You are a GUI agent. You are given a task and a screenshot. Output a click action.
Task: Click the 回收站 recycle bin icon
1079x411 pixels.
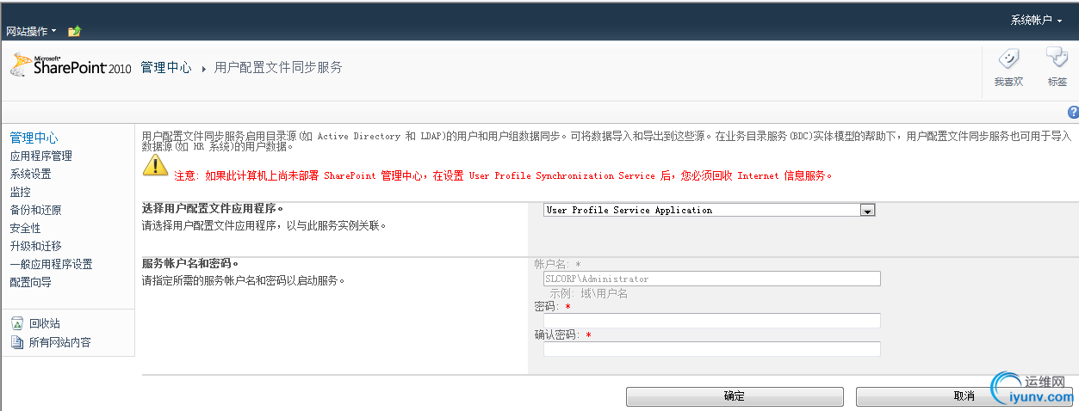pyautogui.click(x=16, y=323)
